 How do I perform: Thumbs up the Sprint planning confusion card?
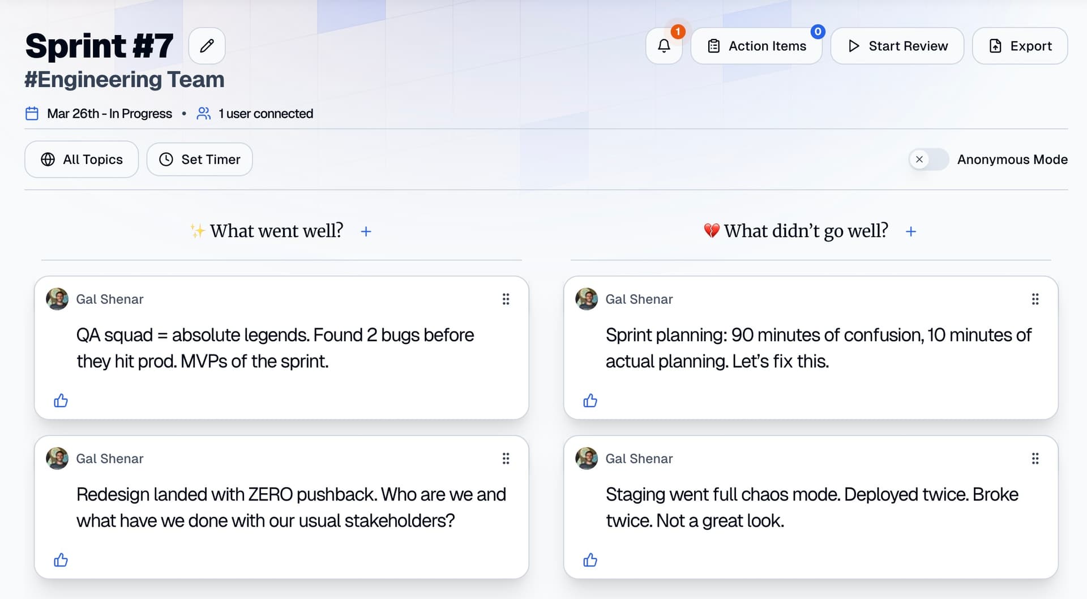coord(590,401)
